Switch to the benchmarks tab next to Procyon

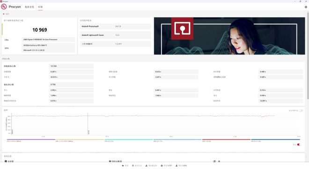[29, 7]
